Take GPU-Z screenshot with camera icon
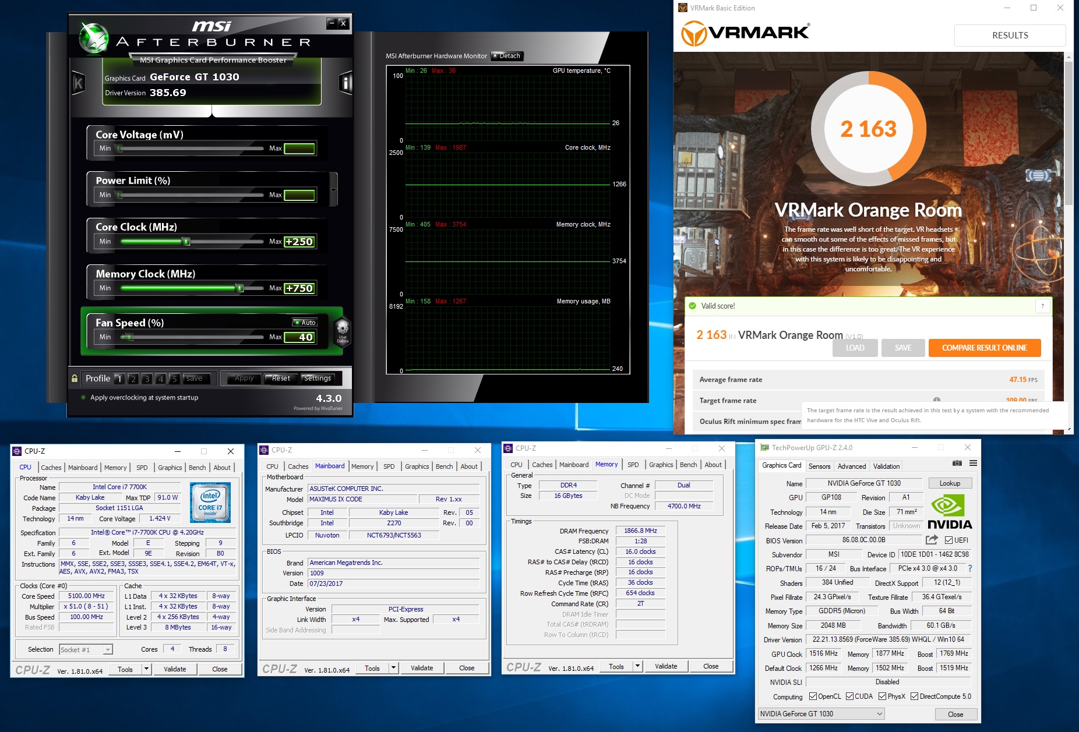 click(x=957, y=463)
